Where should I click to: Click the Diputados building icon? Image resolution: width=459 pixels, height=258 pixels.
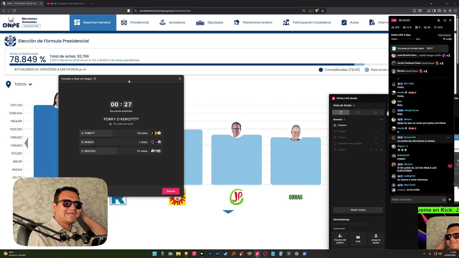point(200,22)
